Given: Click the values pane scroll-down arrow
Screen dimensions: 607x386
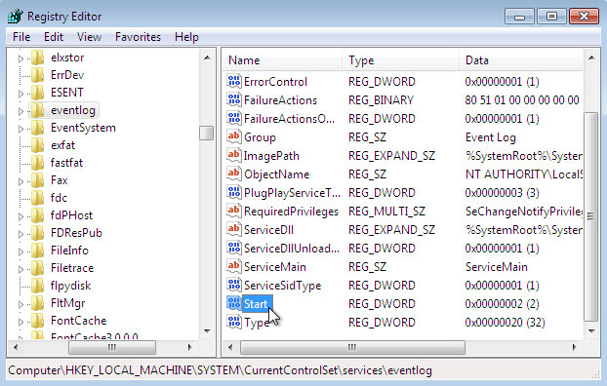Looking at the screenshot, I should [x=591, y=331].
